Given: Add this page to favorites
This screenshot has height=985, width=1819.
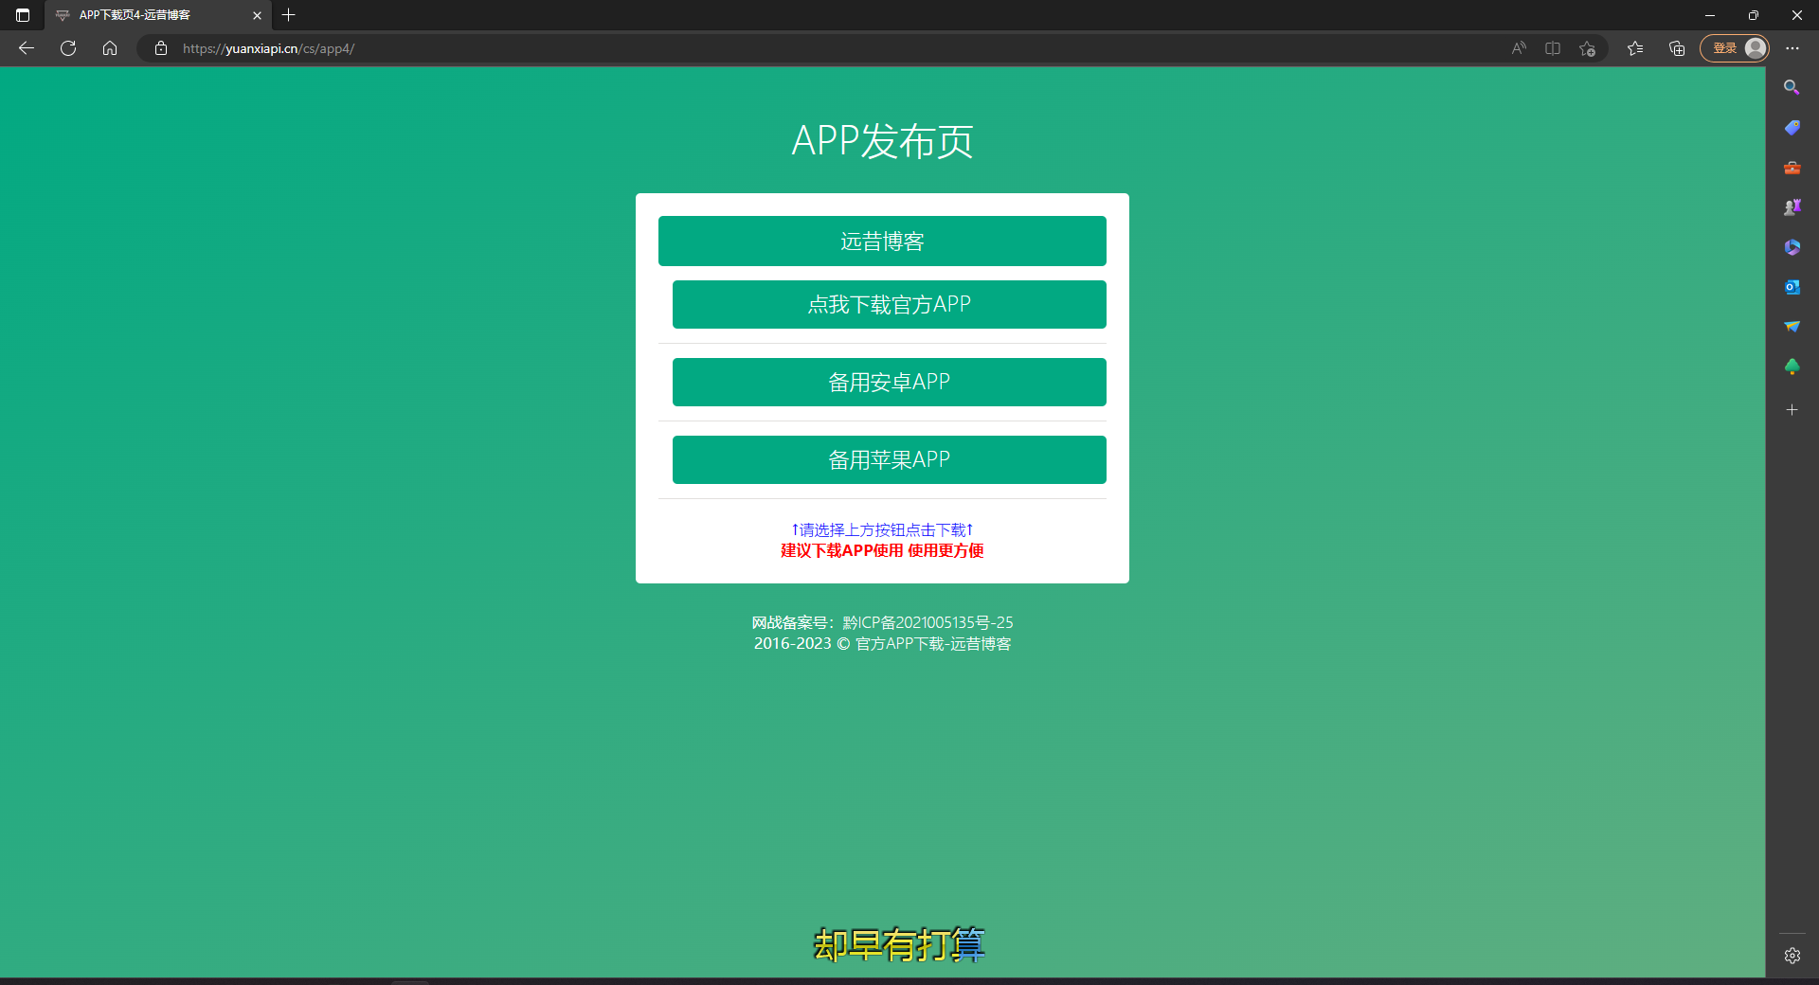Looking at the screenshot, I should pyautogui.click(x=1588, y=48).
